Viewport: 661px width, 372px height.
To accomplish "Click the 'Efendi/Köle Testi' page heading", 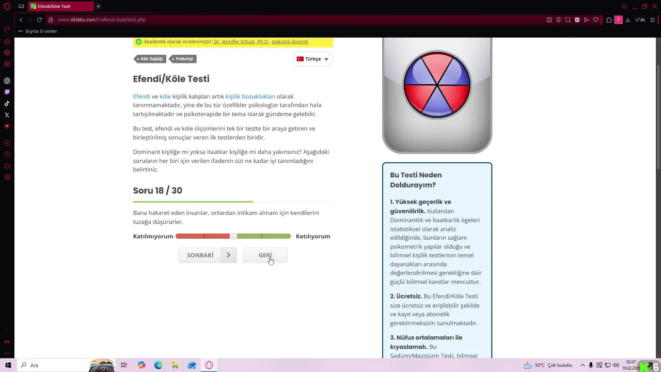I will pos(171,79).
